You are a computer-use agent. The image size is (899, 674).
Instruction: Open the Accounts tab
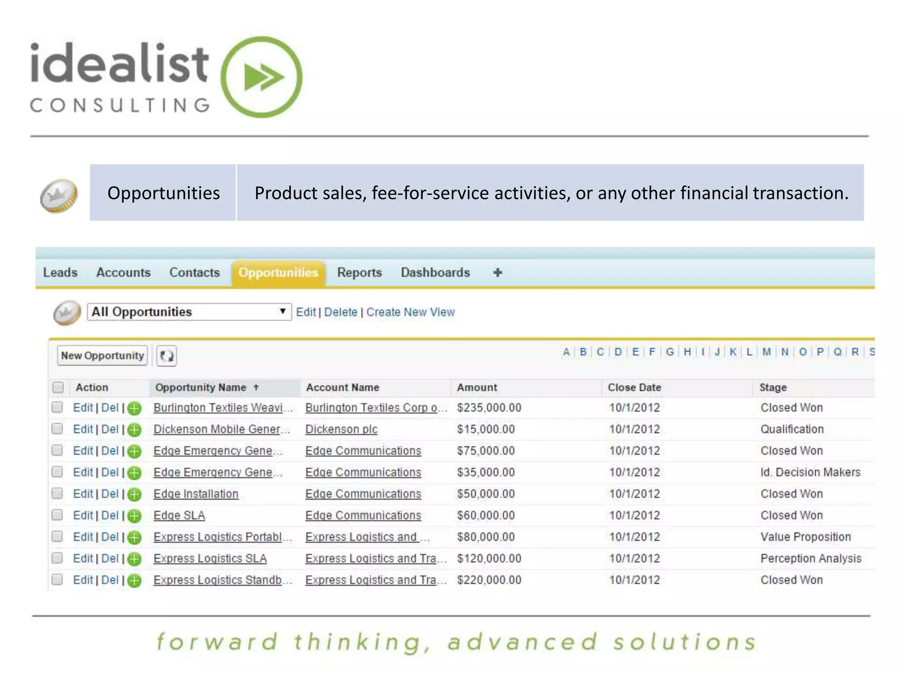coord(123,272)
